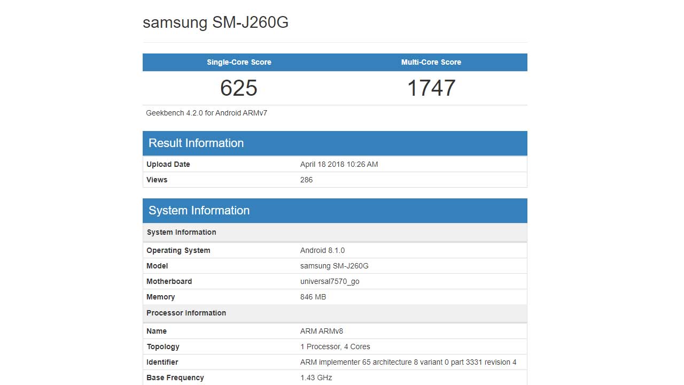The height and width of the screenshot is (385, 684).
Task: Click the 'Geekbench 4.2.0 for Android ARMv7' text
Action: [207, 113]
